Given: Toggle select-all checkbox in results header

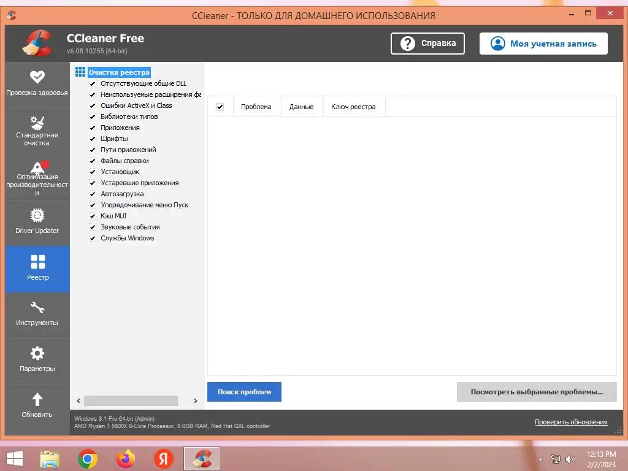Looking at the screenshot, I should (220, 107).
